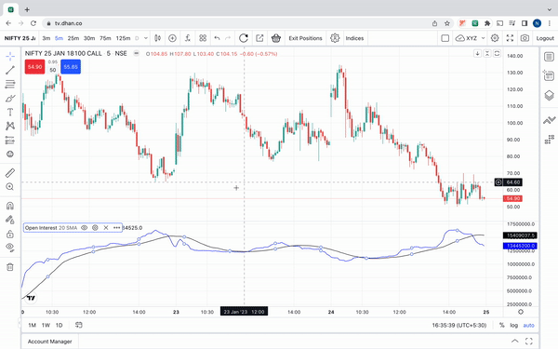Image resolution: width=558 pixels, height=349 pixels.
Task: Open Open Interest indicator settings
Action: 95,228
